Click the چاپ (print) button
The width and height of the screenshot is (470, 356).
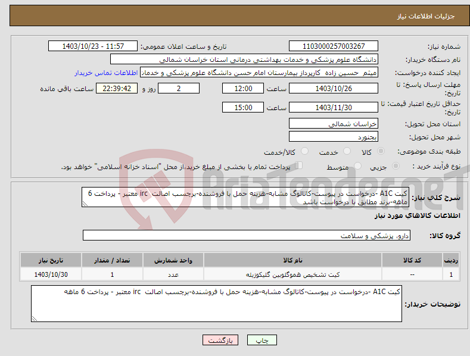(262, 340)
